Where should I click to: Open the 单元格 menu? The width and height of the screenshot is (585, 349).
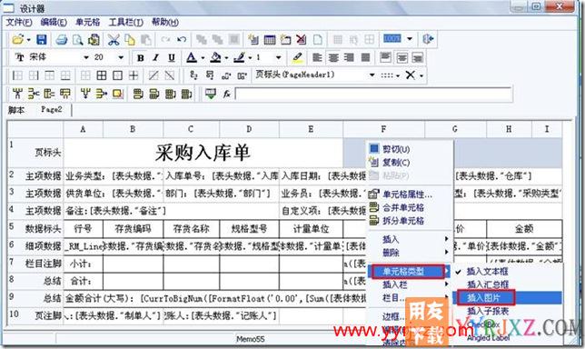88,22
